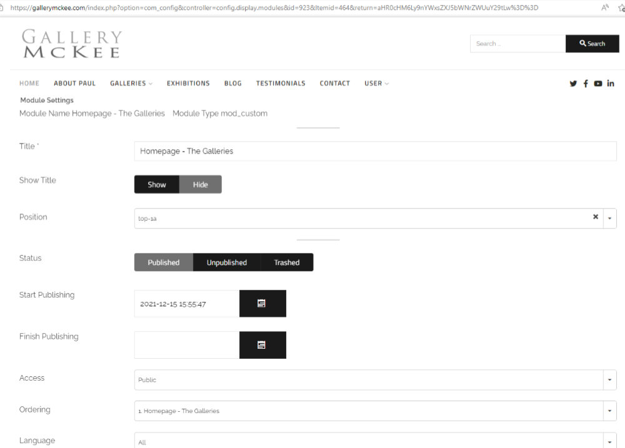Click into the Title text field
The height and width of the screenshot is (448, 625).
[x=375, y=151]
